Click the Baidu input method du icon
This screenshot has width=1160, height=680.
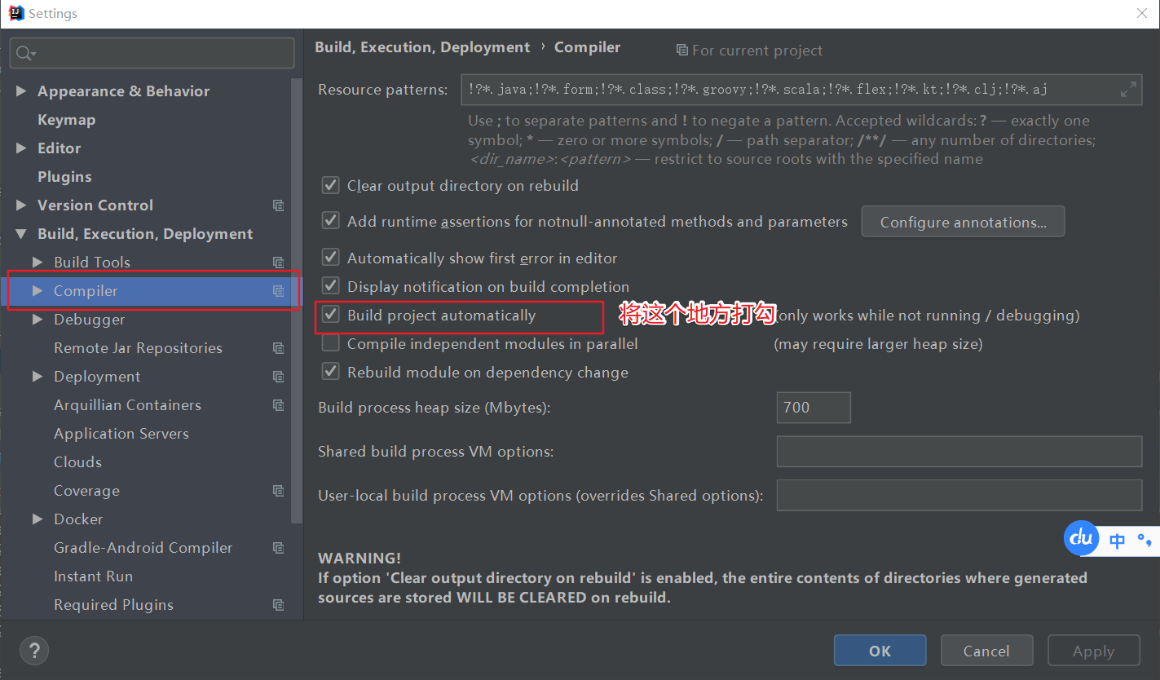tap(1081, 538)
